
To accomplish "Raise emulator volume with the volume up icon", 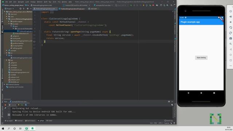I will point(230,17).
